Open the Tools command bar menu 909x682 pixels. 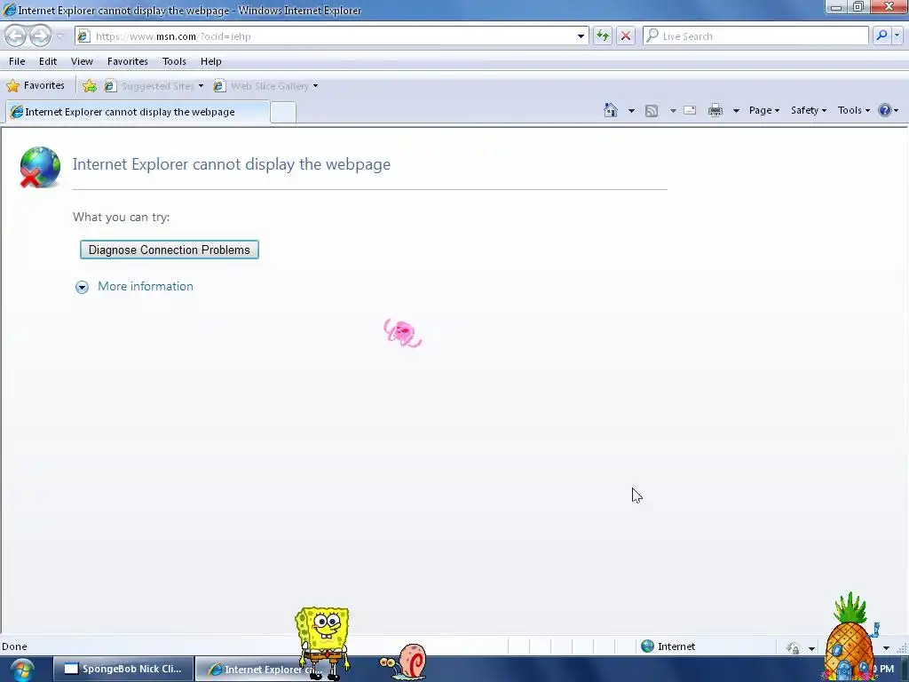click(853, 110)
